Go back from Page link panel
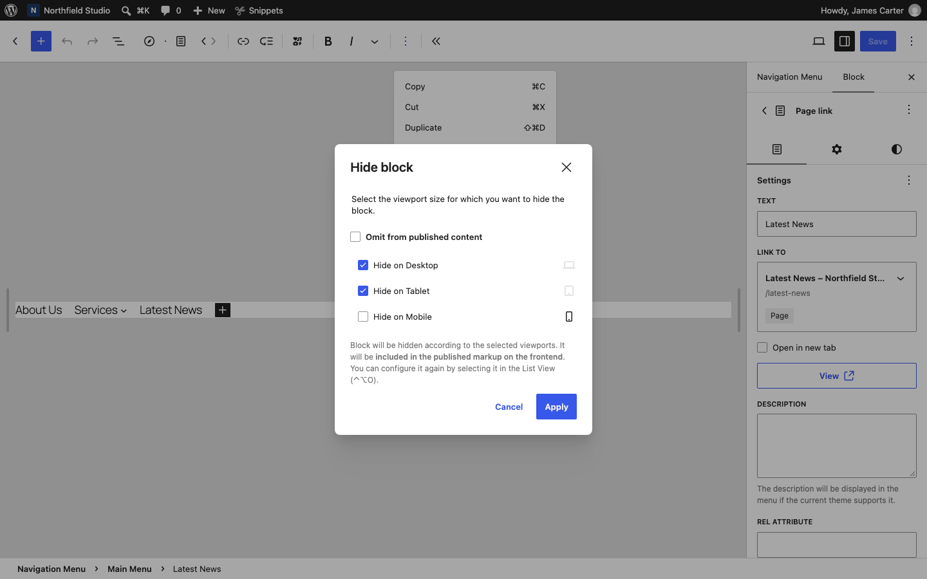The height and width of the screenshot is (579, 927). pos(764,111)
